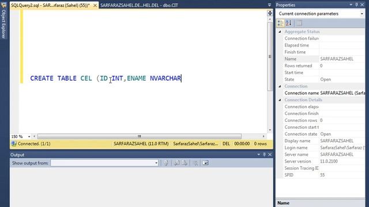Click the CEL table name in the query

coord(86,78)
